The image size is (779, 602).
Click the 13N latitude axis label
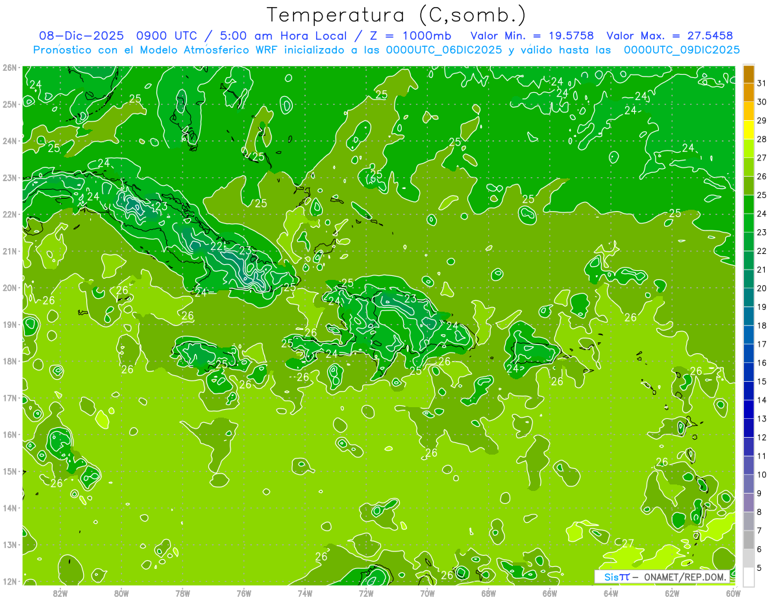[10, 544]
